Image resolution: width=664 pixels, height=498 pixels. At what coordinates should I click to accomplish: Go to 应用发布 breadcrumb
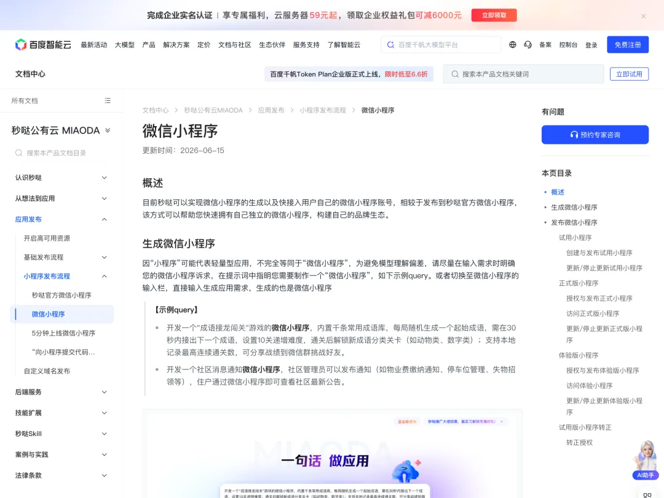[271, 110]
